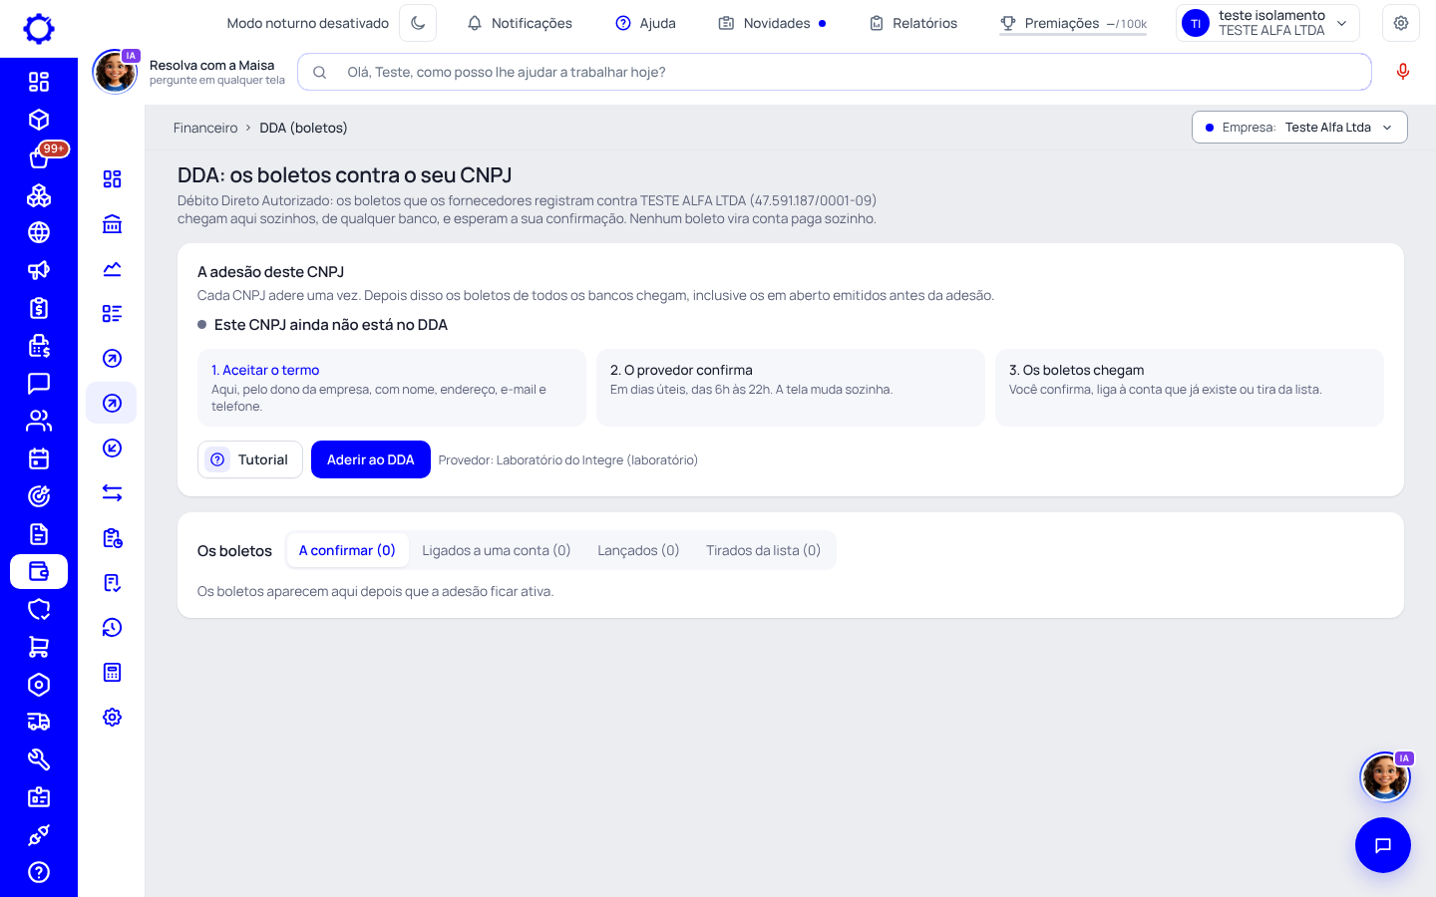Image resolution: width=1436 pixels, height=897 pixels.
Task: Open the clipboard with dollar sign icon
Action: (39, 308)
